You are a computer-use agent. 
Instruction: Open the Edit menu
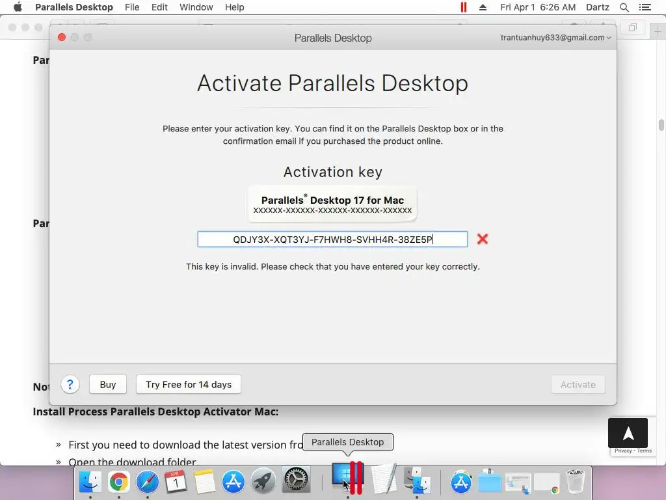pos(159,7)
